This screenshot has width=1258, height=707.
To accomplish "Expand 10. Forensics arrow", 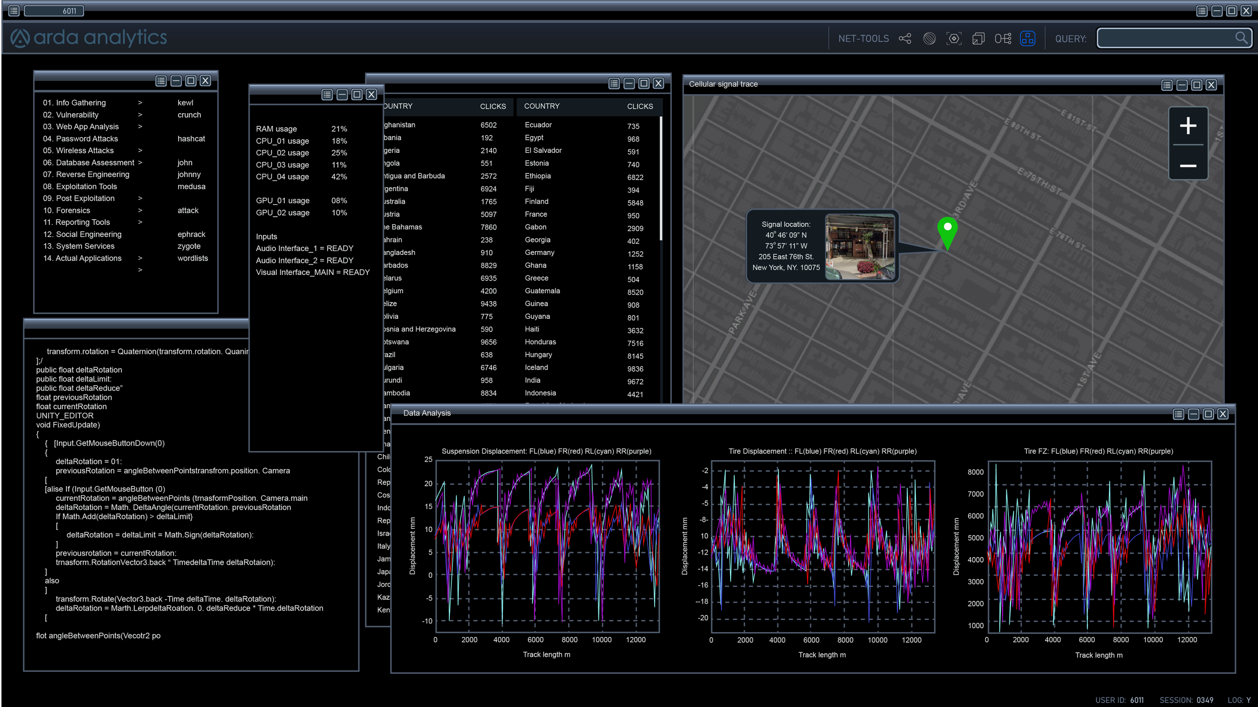I will (140, 210).
